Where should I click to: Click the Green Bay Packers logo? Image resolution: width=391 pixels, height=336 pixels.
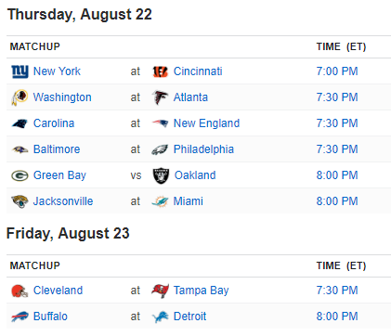pos(20,175)
